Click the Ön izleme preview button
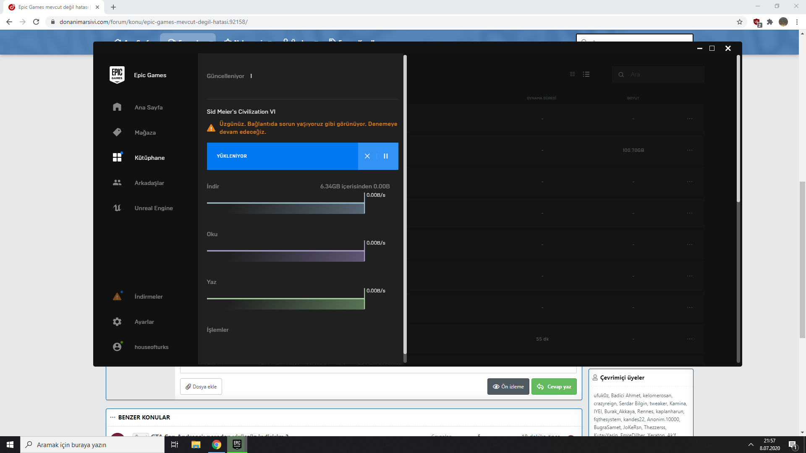The image size is (806, 453). [508, 387]
